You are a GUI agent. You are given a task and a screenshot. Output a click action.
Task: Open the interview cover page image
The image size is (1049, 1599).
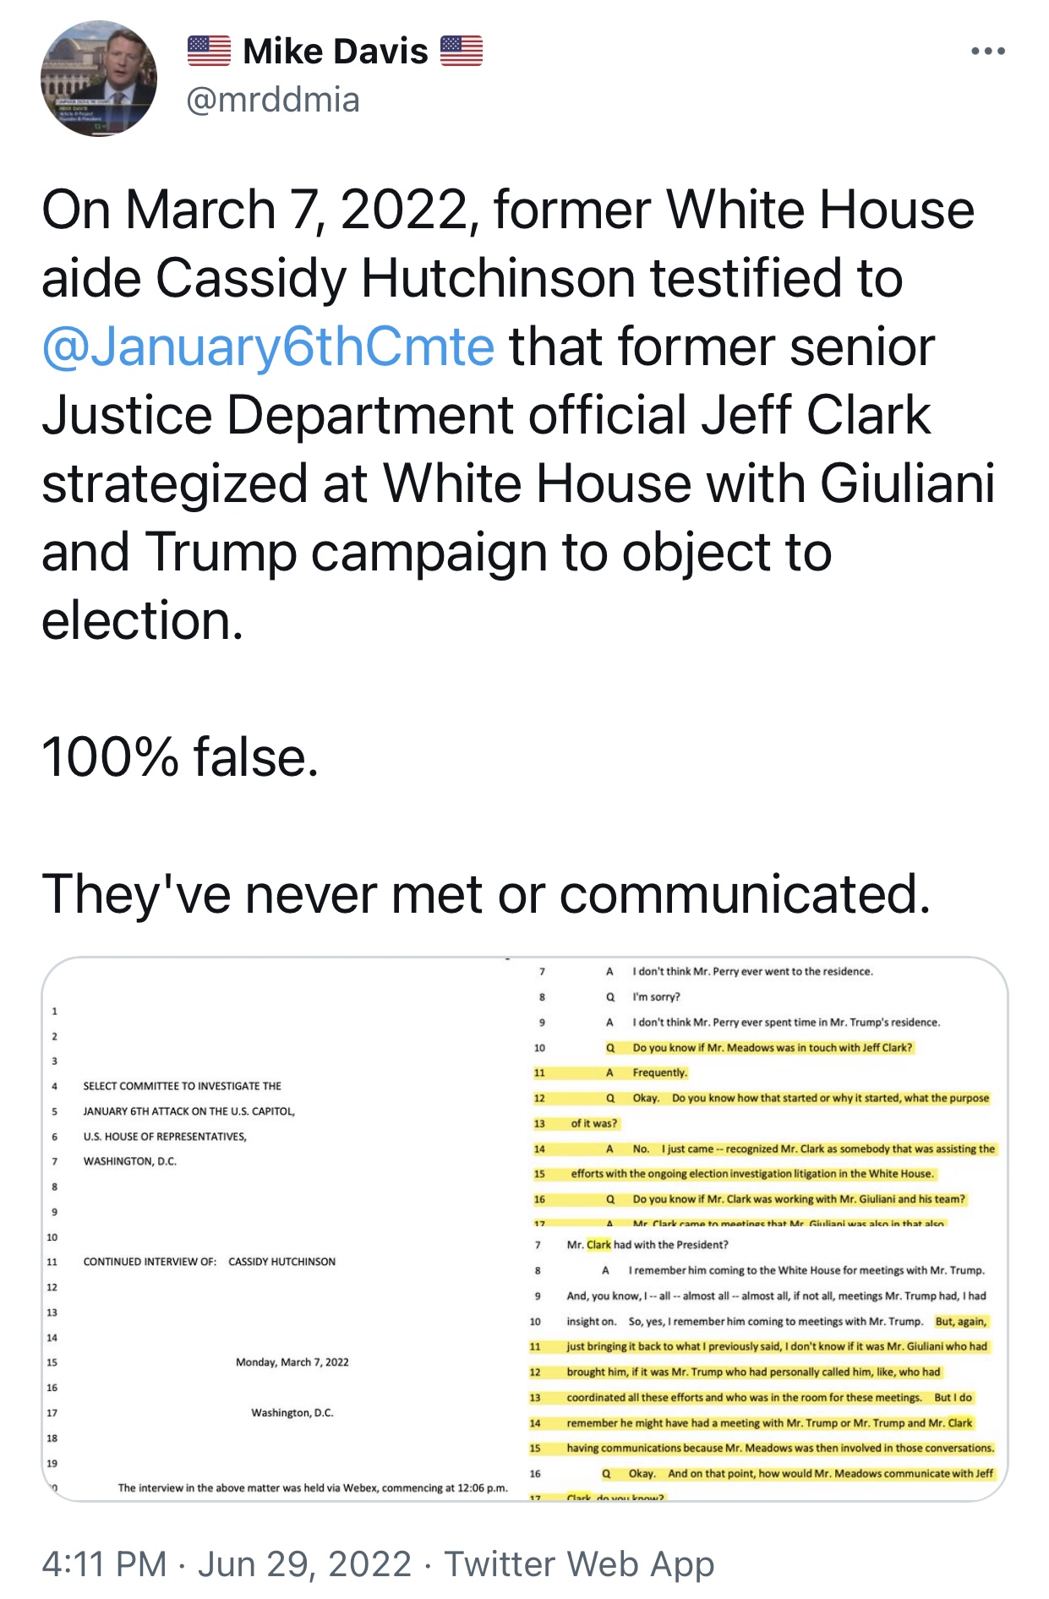(x=283, y=1229)
